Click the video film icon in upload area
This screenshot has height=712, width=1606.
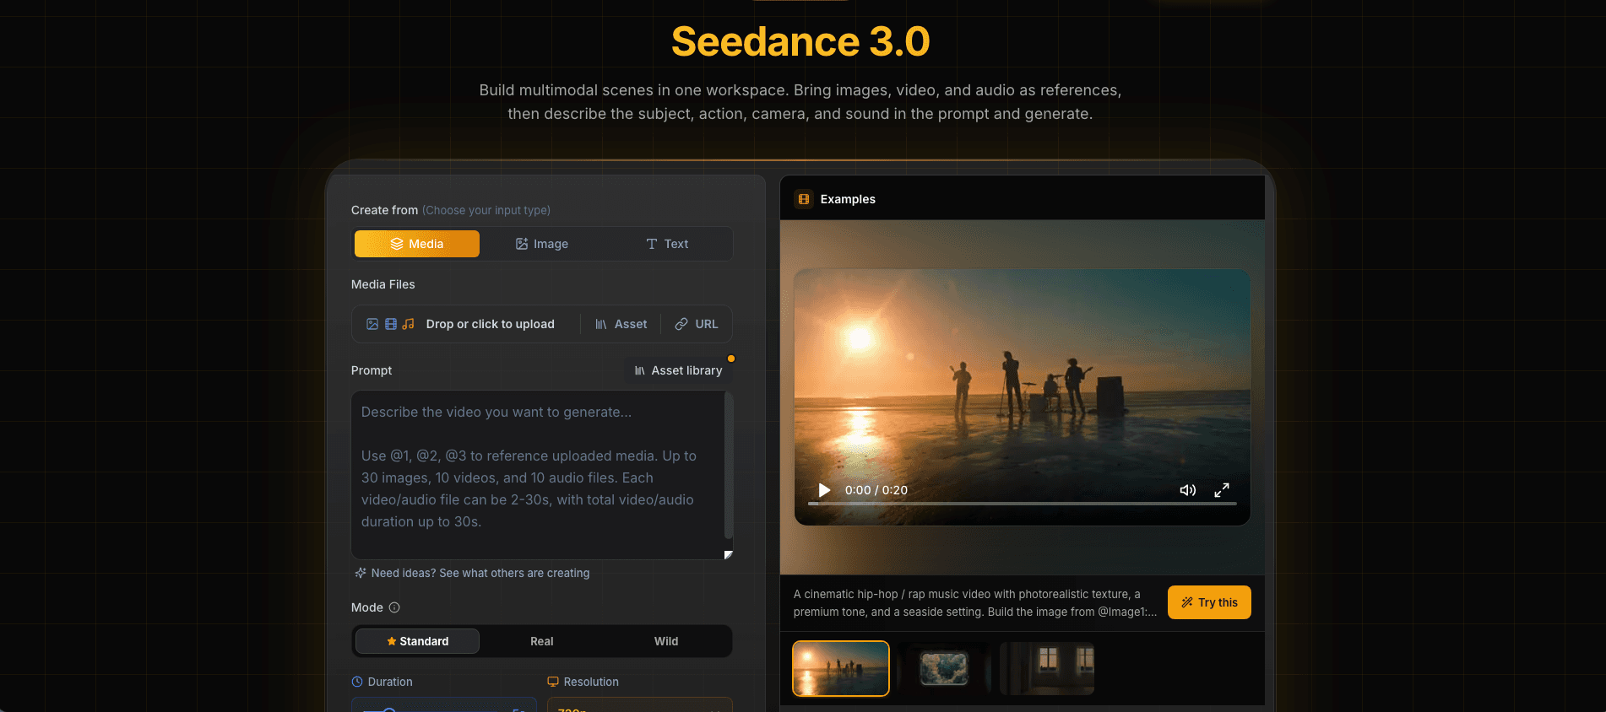pyautogui.click(x=391, y=324)
